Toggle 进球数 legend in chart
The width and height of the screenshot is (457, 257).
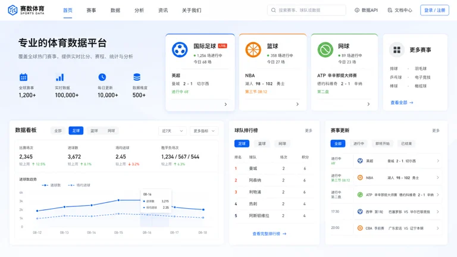click(51, 186)
